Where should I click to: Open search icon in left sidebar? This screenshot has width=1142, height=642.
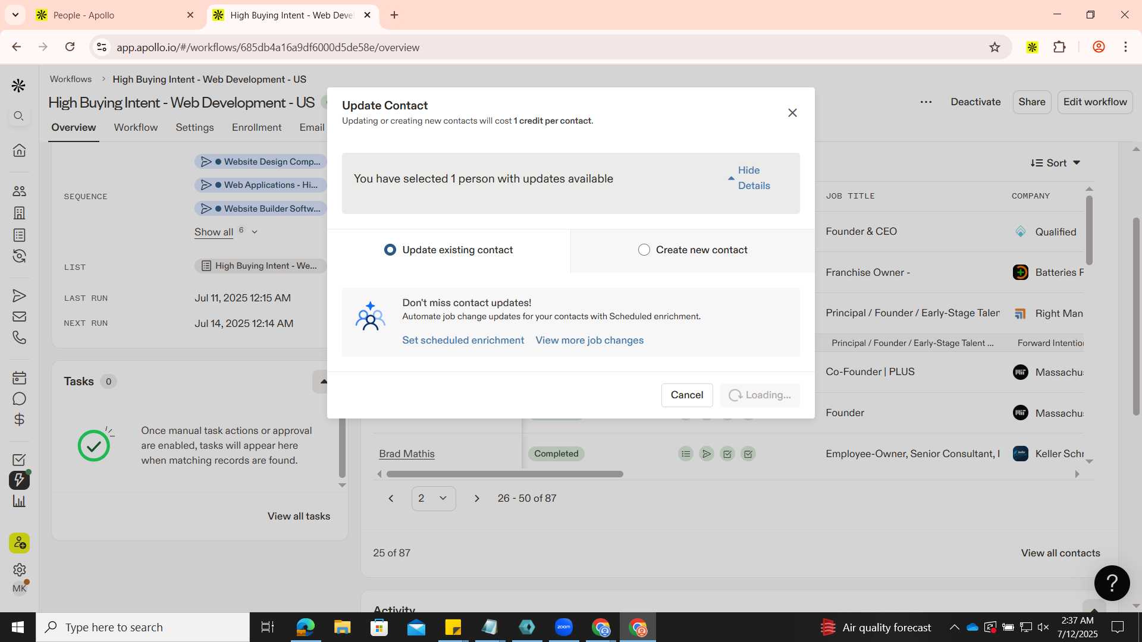19,116
